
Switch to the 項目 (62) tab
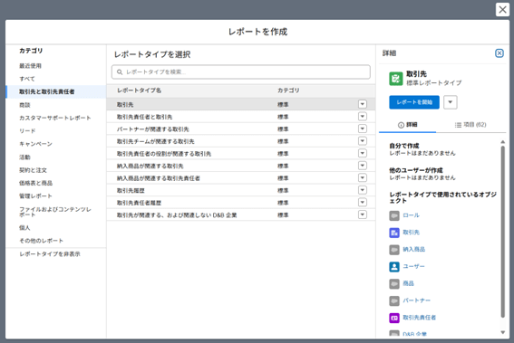pos(470,125)
